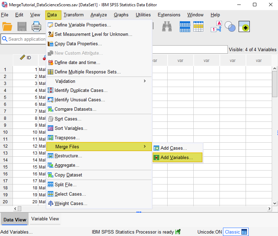Open the Extensions menu
Screen dimensions: 278x236
click(x=169, y=15)
